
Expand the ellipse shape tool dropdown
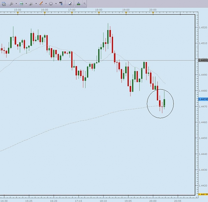coord(56,4)
